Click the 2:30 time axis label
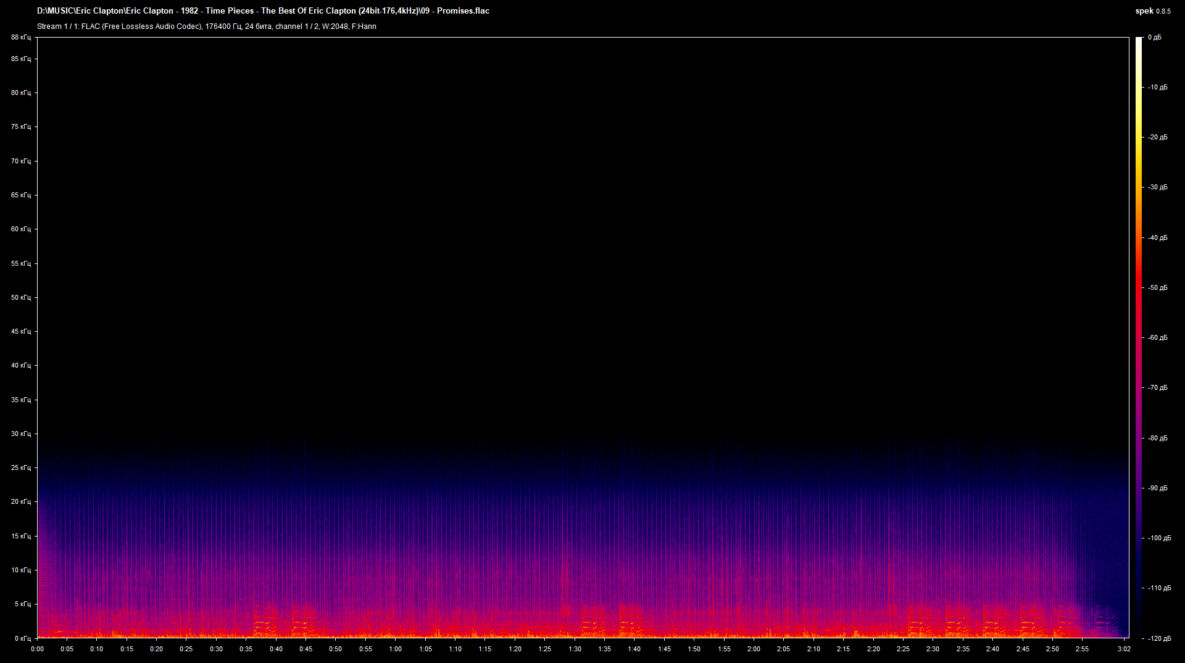This screenshot has width=1185, height=663. (933, 649)
